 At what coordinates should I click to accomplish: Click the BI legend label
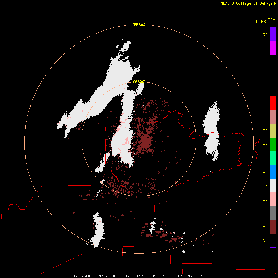pos(265,227)
